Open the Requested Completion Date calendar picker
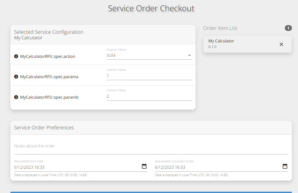This screenshot has width=298, height=193. click(285, 166)
